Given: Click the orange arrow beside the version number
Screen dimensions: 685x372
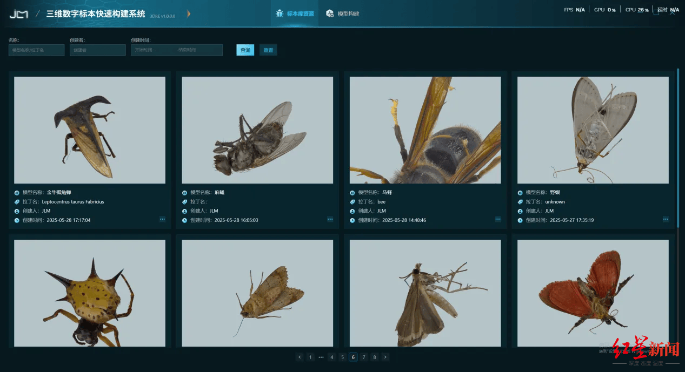Looking at the screenshot, I should tap(189, 13).
